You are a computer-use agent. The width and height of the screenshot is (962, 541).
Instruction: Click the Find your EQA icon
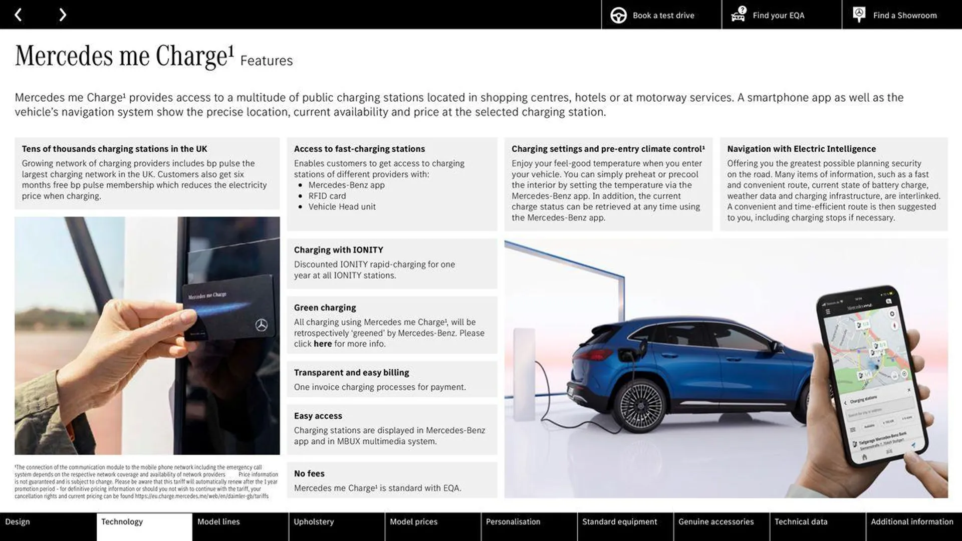(x=738, y=15)
